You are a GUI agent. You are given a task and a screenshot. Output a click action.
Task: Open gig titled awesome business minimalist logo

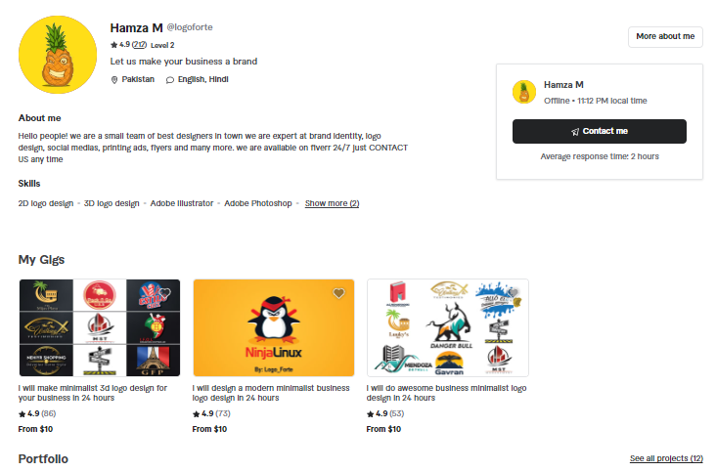446,393
